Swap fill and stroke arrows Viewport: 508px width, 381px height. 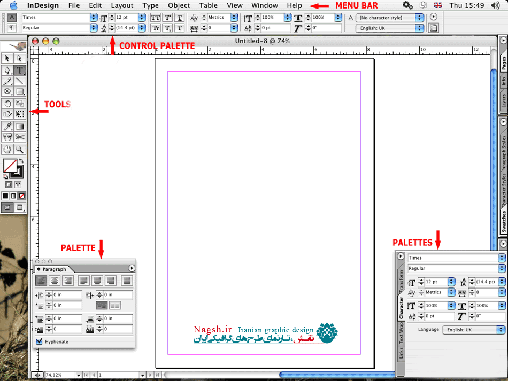pos(21,160)
